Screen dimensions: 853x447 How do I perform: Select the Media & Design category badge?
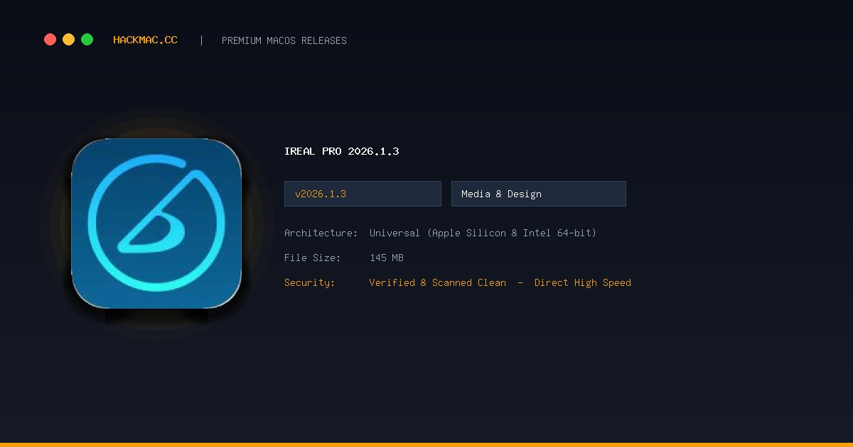click(539, 194)
